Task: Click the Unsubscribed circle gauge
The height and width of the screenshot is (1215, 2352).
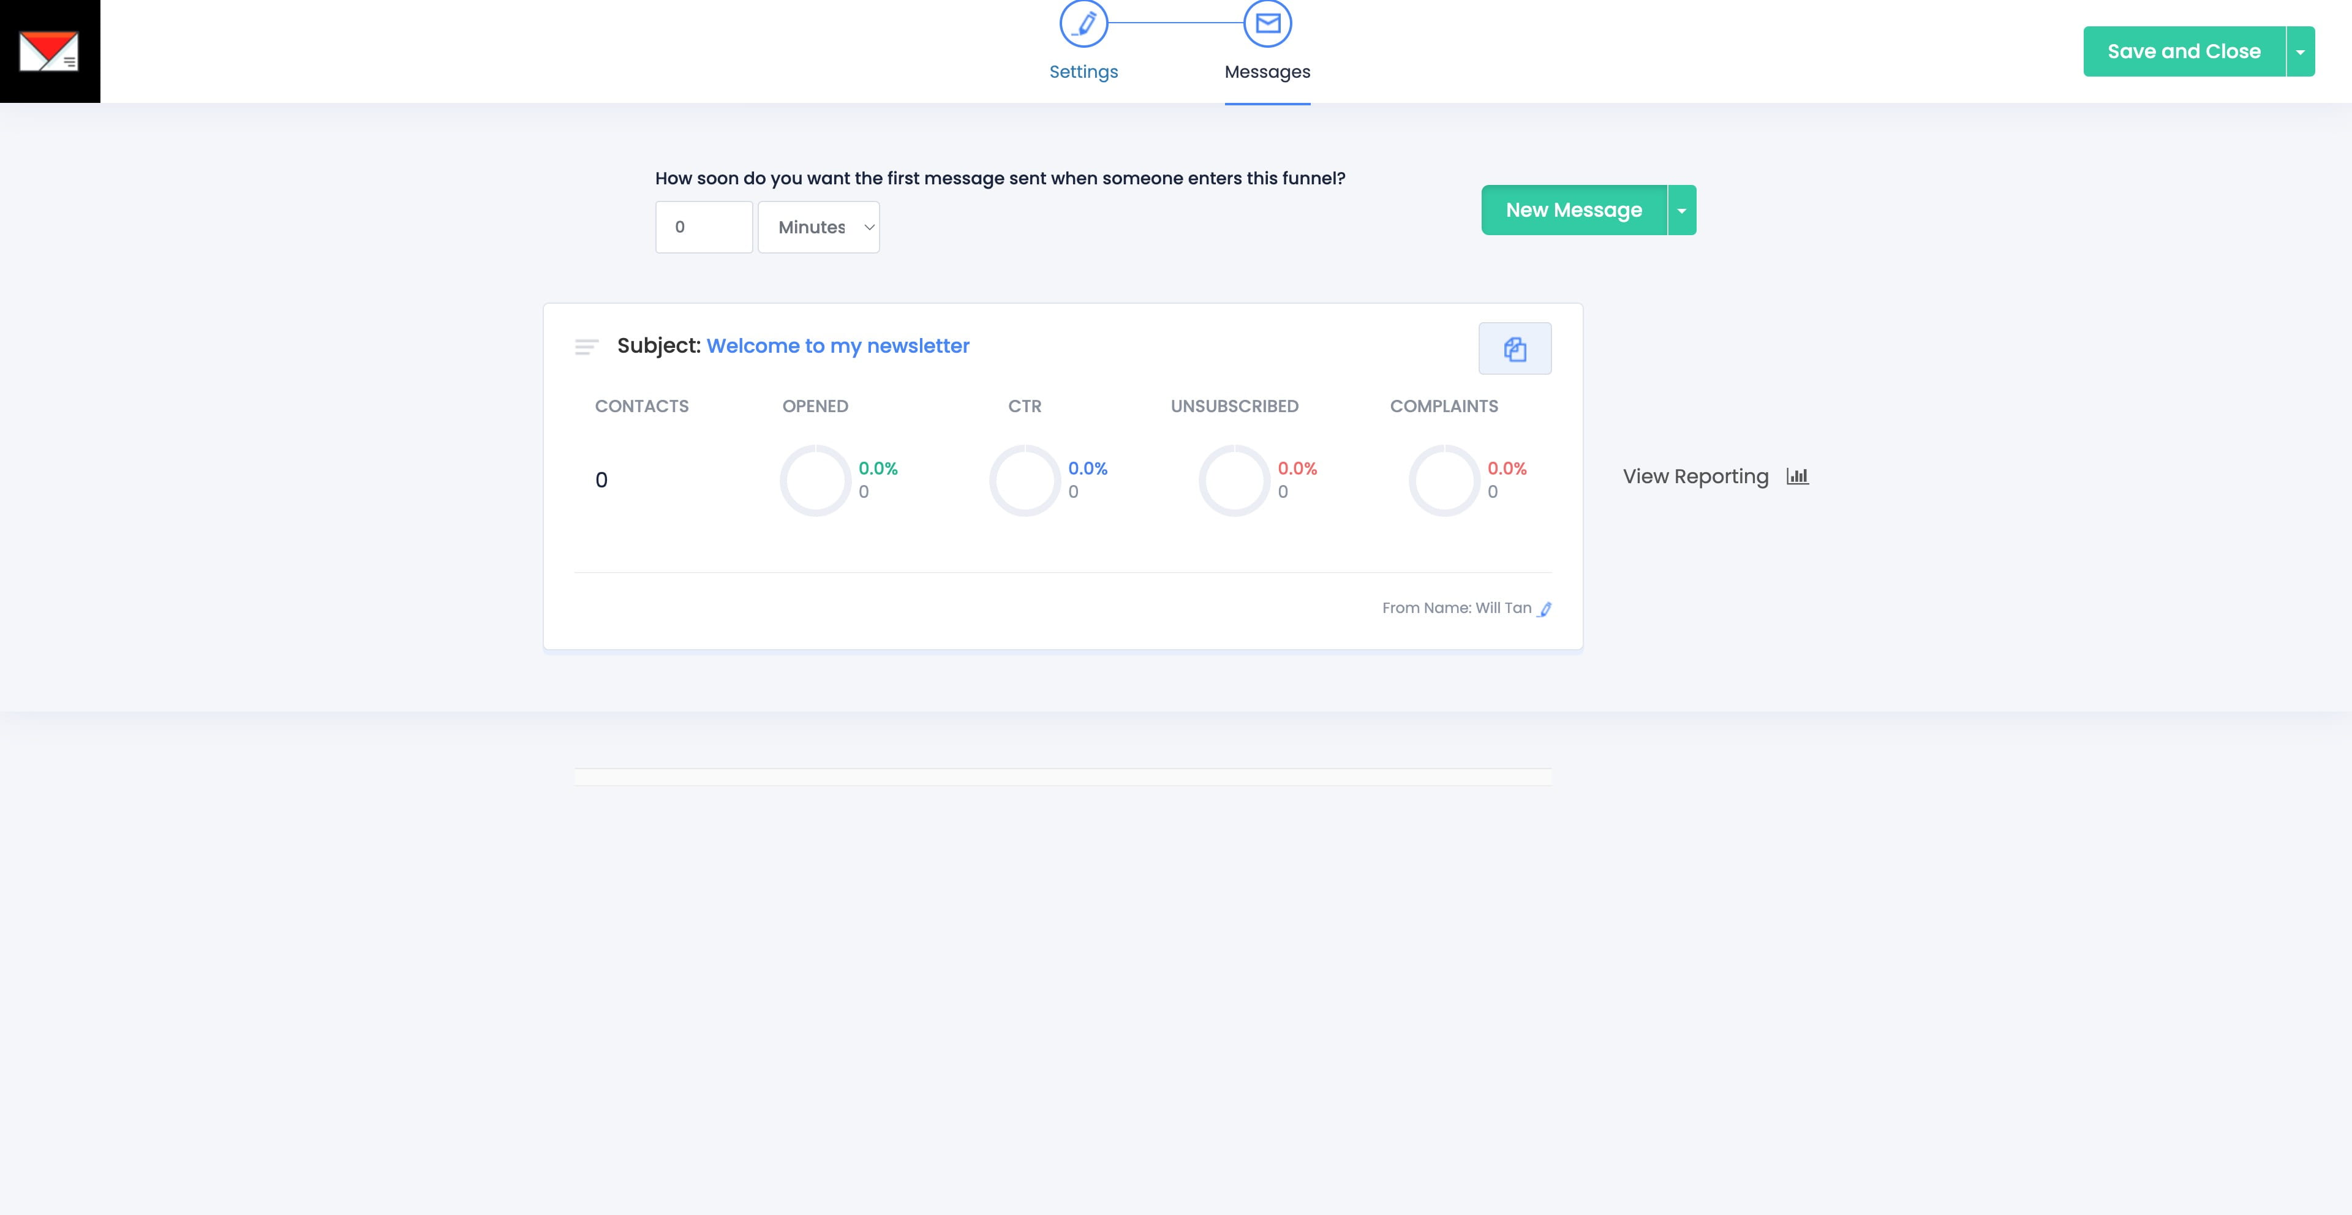Action: point(1234,480)
